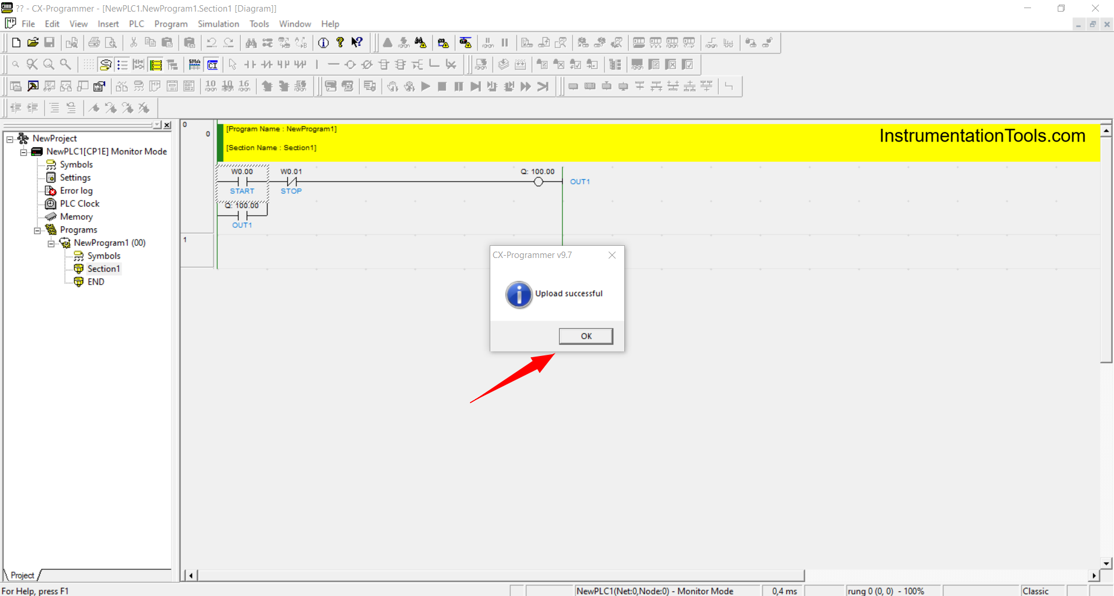Collapse the Programs tree node
The height and width of the screenshot is (596, 1114).
point(38,230)
